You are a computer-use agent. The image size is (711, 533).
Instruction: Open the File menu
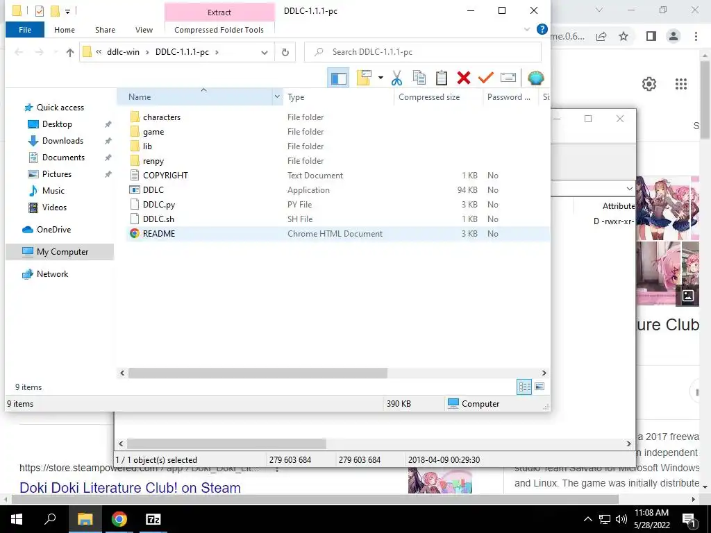25,30
